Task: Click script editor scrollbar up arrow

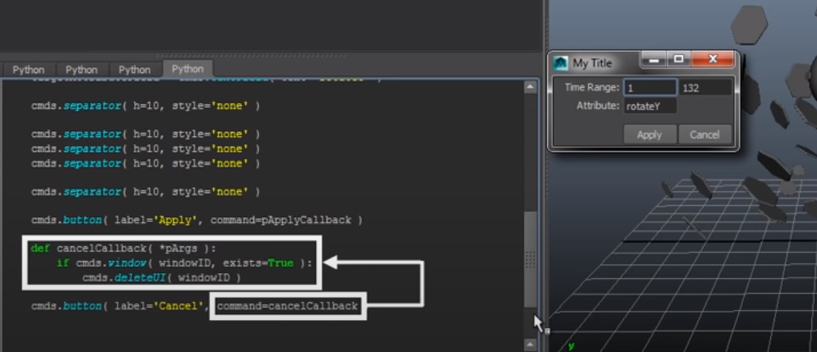Action: [x=530, y=87]
